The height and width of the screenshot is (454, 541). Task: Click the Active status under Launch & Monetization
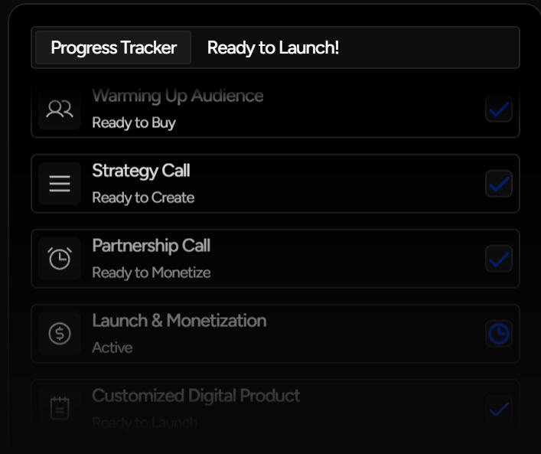[x=112, y=348]
